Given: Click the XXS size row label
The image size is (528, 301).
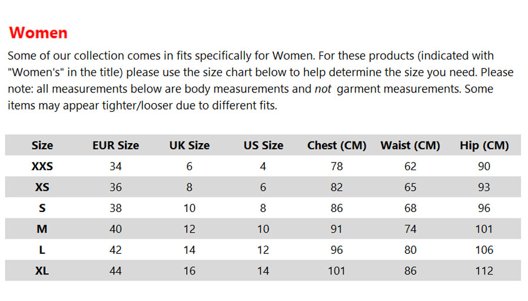Looking at the screenshot, I should pos(42,166).
